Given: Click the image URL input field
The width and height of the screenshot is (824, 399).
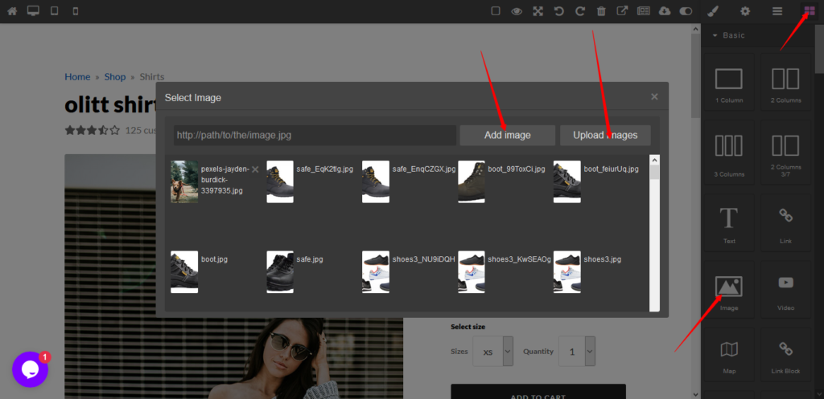Looking at the screenshot, I should pyautogui.click(x=315, y=135).
